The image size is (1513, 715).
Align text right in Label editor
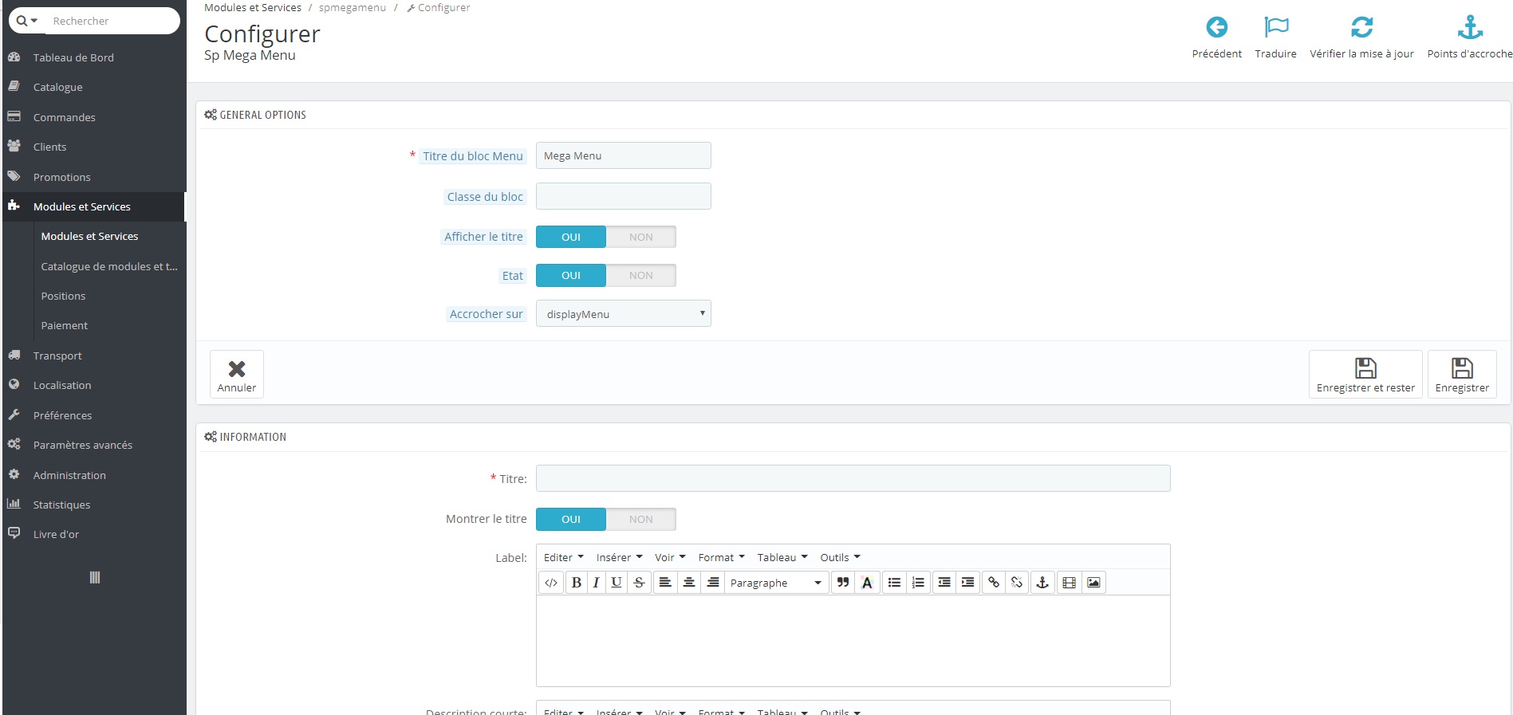coord(713,583)
